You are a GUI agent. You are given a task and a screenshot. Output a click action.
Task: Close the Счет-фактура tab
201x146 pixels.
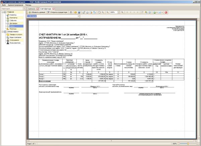(53, 8)
